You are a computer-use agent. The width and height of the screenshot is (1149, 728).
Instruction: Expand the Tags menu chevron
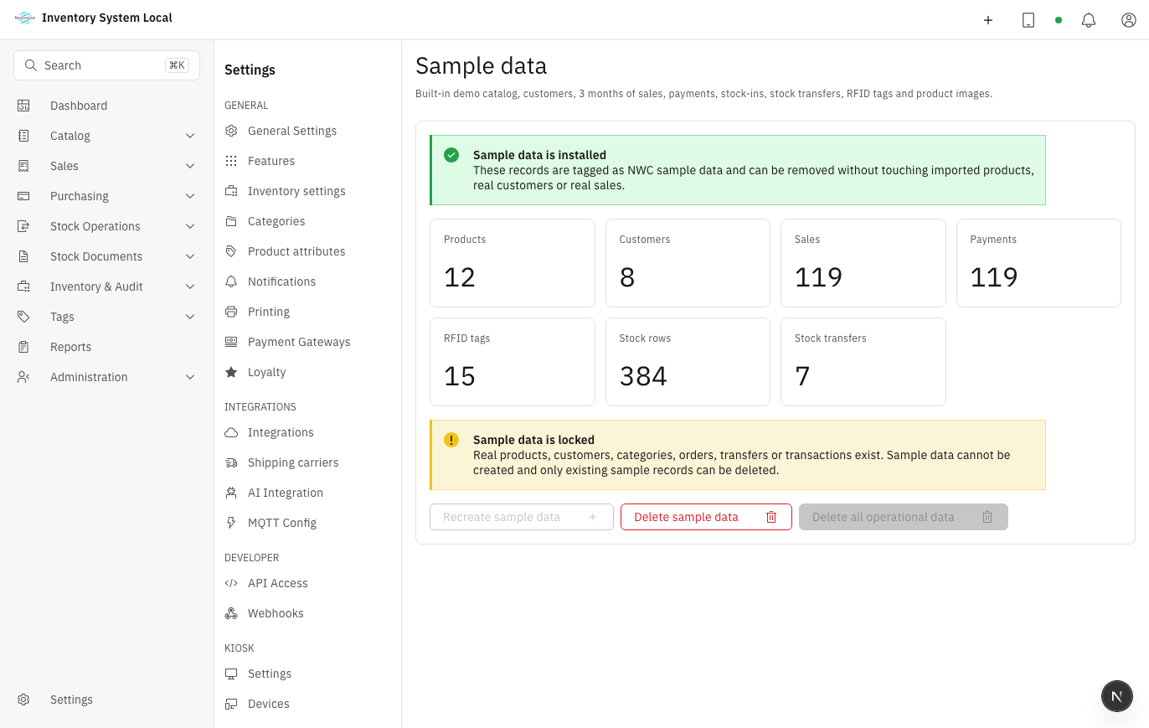point(190,317)
